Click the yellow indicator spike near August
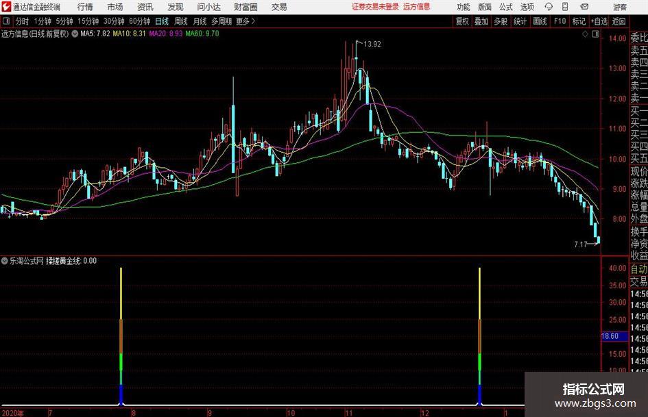This screenshot has height=417, width=648. tap(121, 293)
